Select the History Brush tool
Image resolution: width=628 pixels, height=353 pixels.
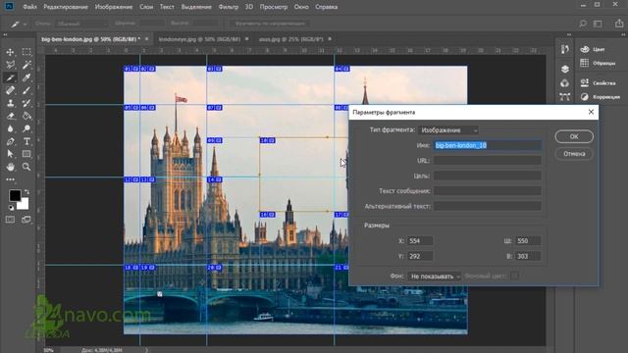click(x=26, y=103)
